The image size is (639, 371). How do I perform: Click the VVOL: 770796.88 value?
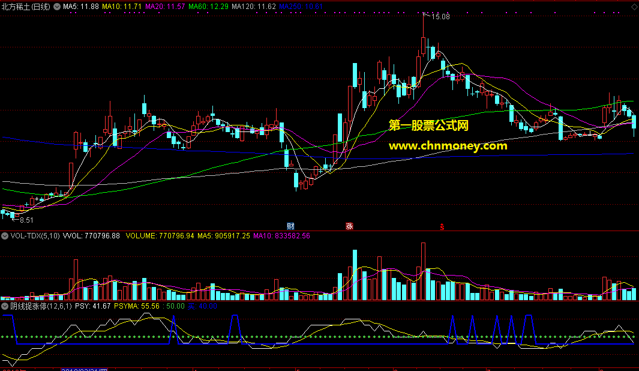(91, 236)
